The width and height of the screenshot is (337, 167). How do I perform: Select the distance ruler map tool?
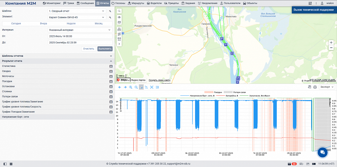pos(119,29)
